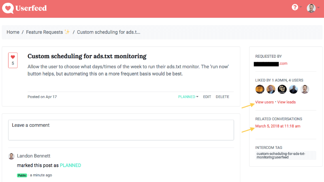Like the post with heart upvote button

[13, 60]
